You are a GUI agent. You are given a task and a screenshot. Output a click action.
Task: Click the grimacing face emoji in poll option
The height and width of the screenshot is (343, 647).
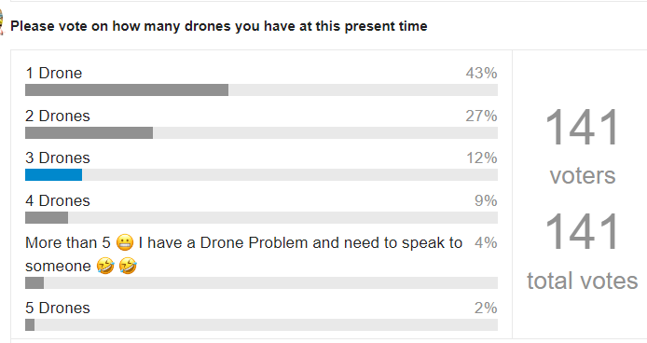click(125, 242)
